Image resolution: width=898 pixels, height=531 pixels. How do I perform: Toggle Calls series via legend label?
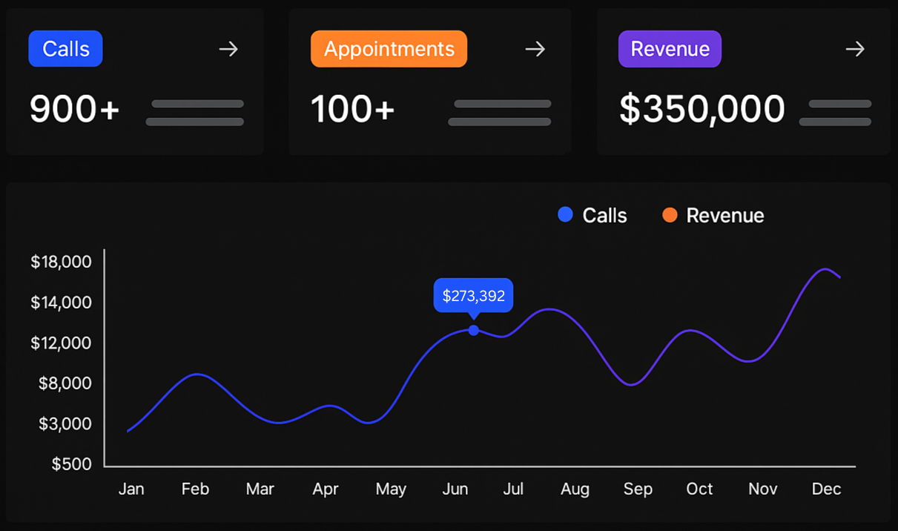tap(604, 216)
